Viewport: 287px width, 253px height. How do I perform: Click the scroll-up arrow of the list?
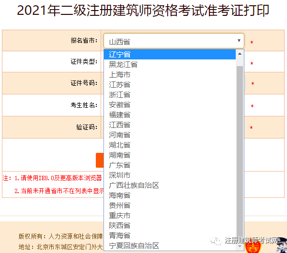tap(240, 54)
